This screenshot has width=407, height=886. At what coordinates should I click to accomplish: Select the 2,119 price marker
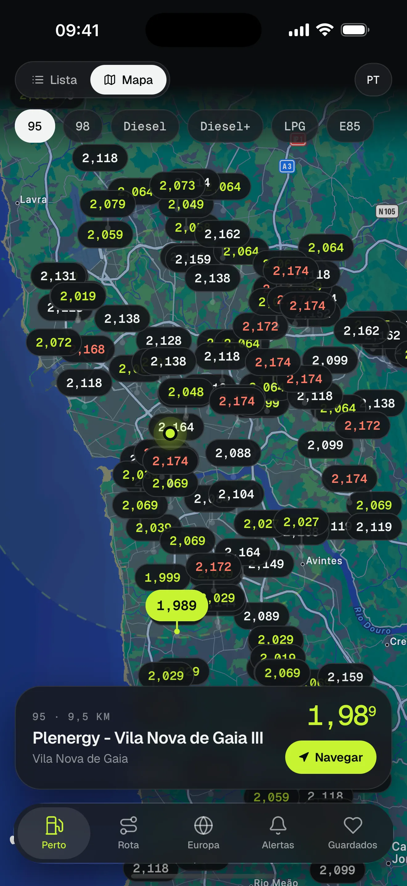pos(374,527)
